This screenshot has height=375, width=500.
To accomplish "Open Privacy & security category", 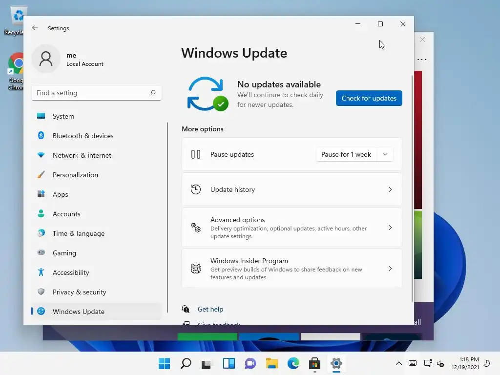I will click(x=96, y=292).
